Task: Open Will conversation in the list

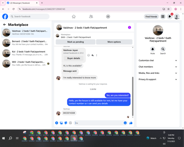Action: coord(26,64)
